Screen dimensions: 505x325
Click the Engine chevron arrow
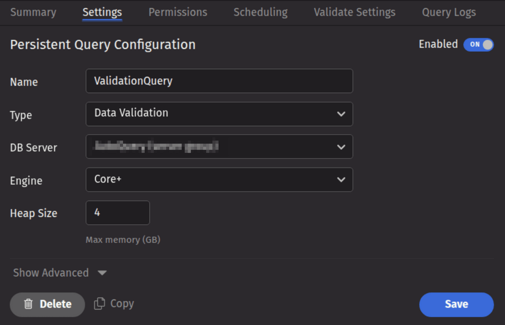(341, 180)
